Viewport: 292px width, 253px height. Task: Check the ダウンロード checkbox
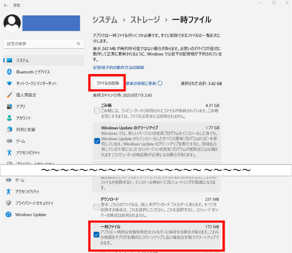click(x=96, y=207)
